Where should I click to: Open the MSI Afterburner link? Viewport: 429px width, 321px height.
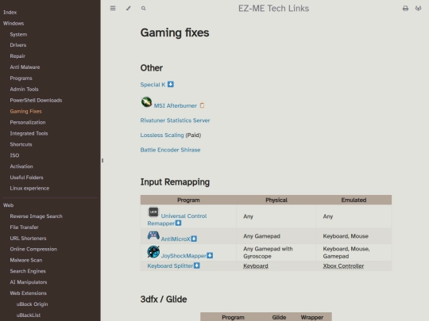[175, 105]
